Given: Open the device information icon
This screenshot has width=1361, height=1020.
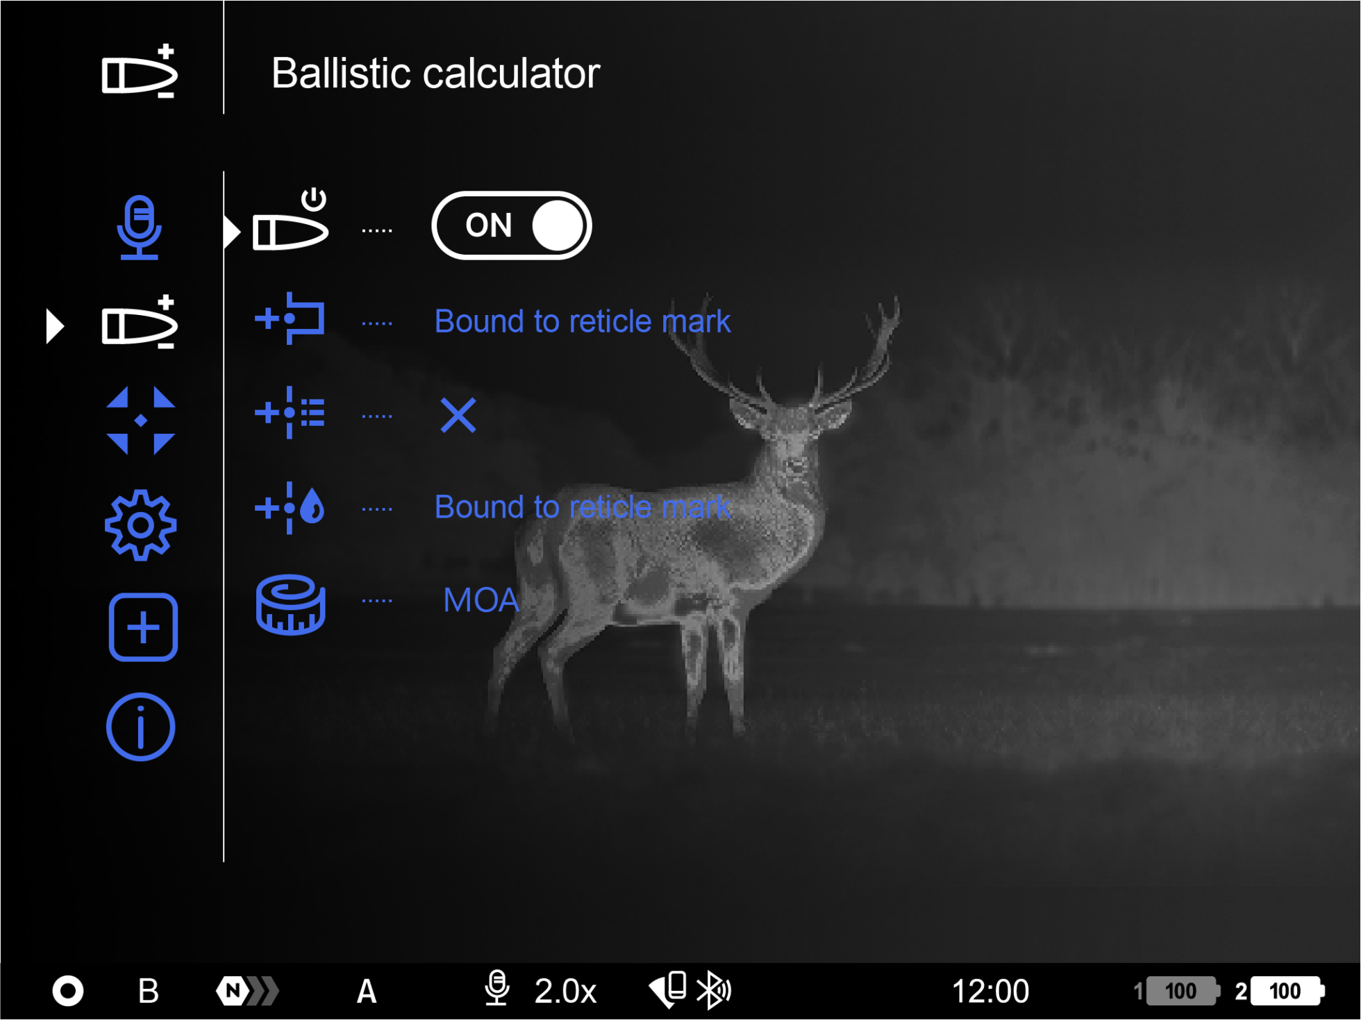Looking at the screenshot, I should tap(141, 727).
